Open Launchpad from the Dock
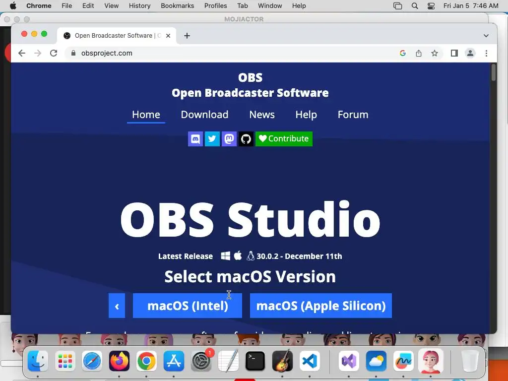This screenshot has height=381, width=508. point(65,361)
